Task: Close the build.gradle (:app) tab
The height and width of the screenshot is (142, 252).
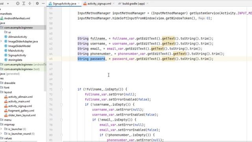Action: (147, 4)
